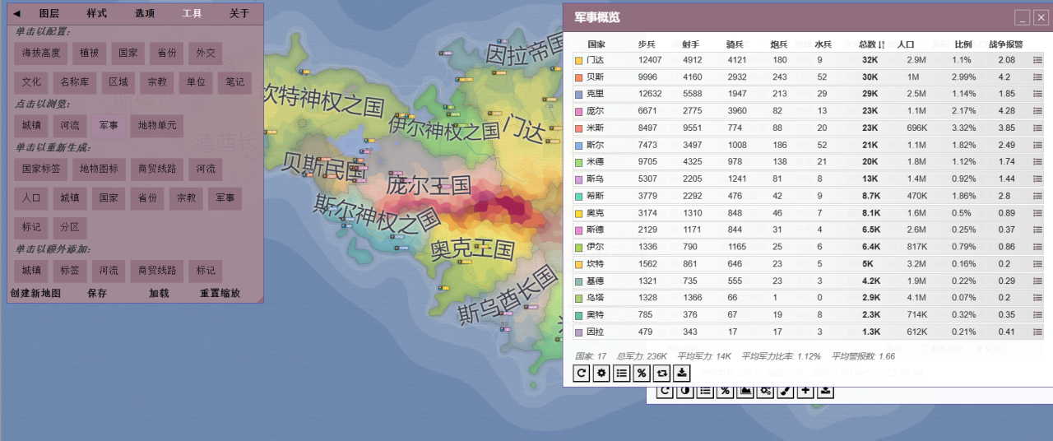Open 外交 configuration button
This screenshot has height=441, width=1053.
pyautogui.click(x=206, y=53)
